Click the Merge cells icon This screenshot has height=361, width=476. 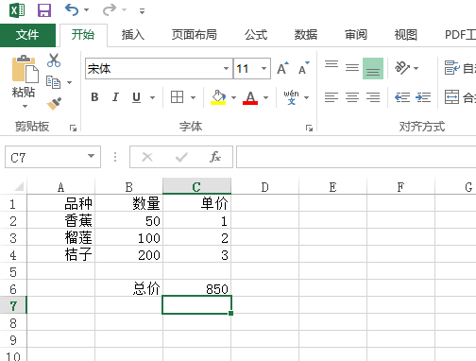pyautogui.click(x=451, y=97)
